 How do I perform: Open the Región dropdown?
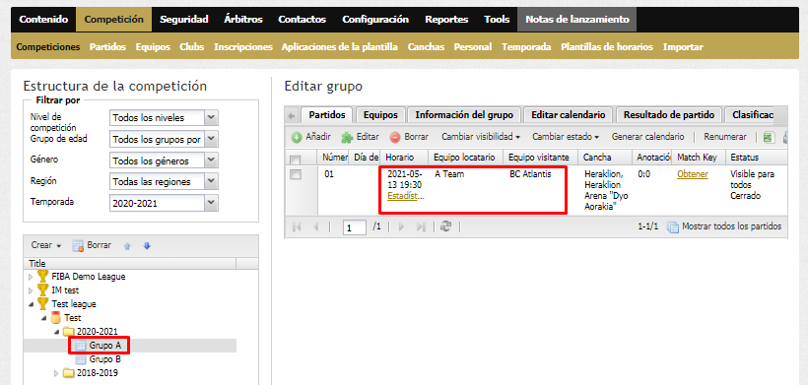[x=211, y=182]
